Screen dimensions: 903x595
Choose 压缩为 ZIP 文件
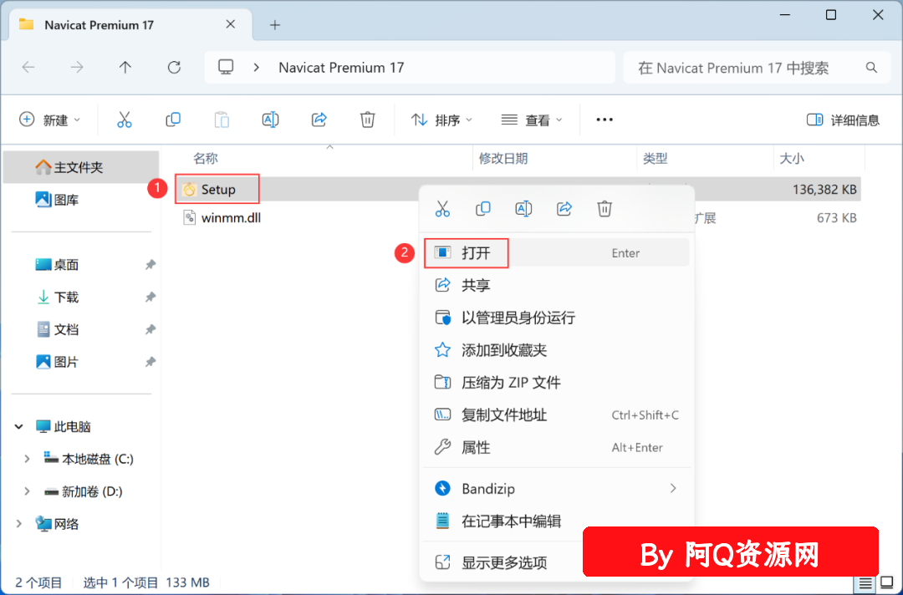coord(556,382)
